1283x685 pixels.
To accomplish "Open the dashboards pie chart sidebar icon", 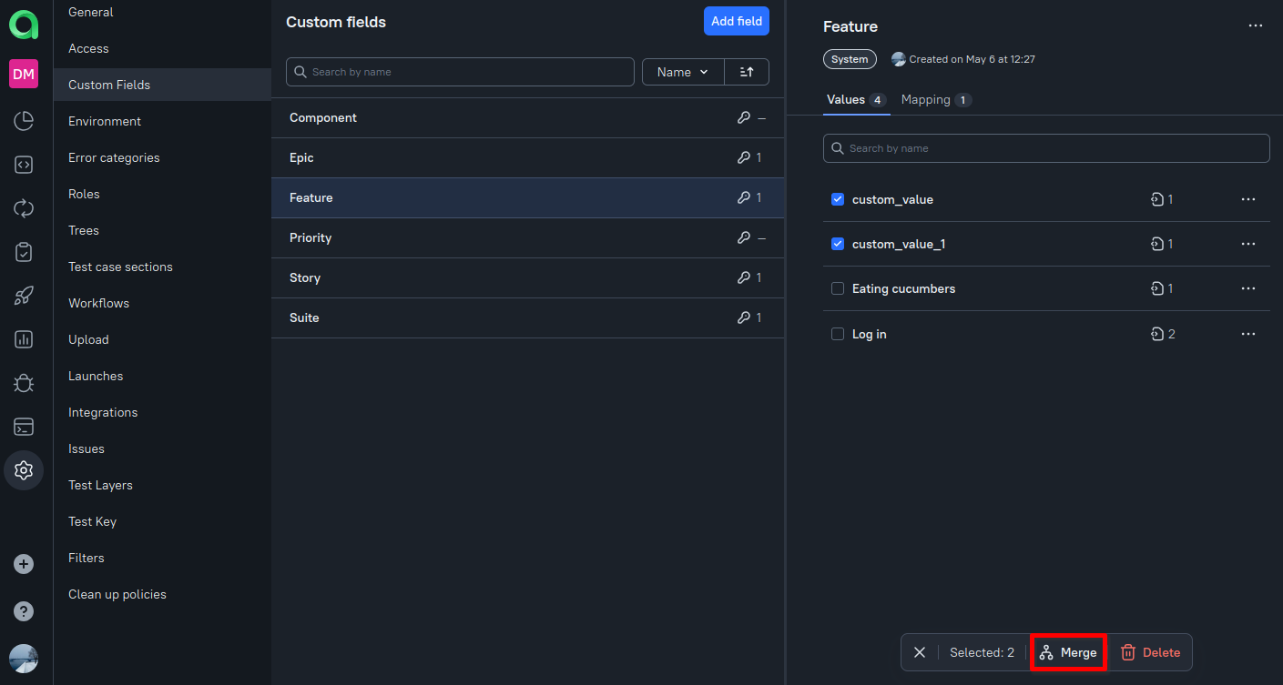I will 24,121.
